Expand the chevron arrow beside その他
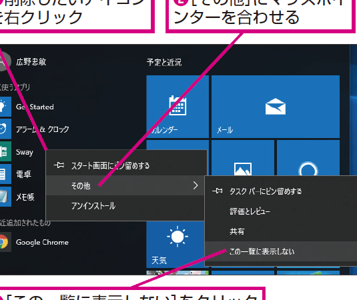The width and height of the screenshot is (357, 300). pos(196,185)
